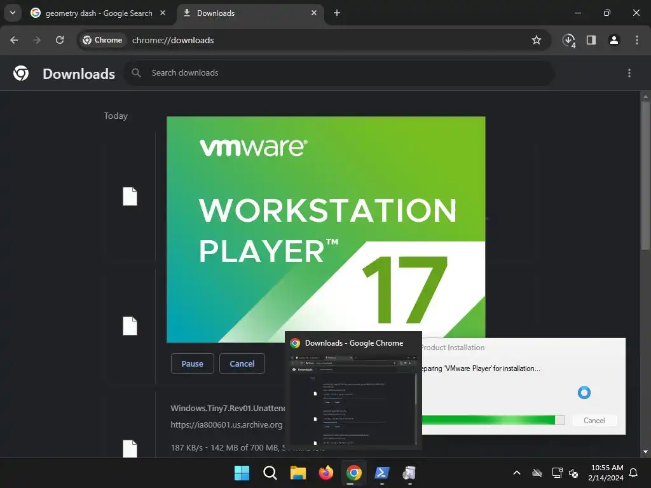
Task: Click the Downloads - Google Chrome taskbar preview thumbnail
Action: click(353, 390)
